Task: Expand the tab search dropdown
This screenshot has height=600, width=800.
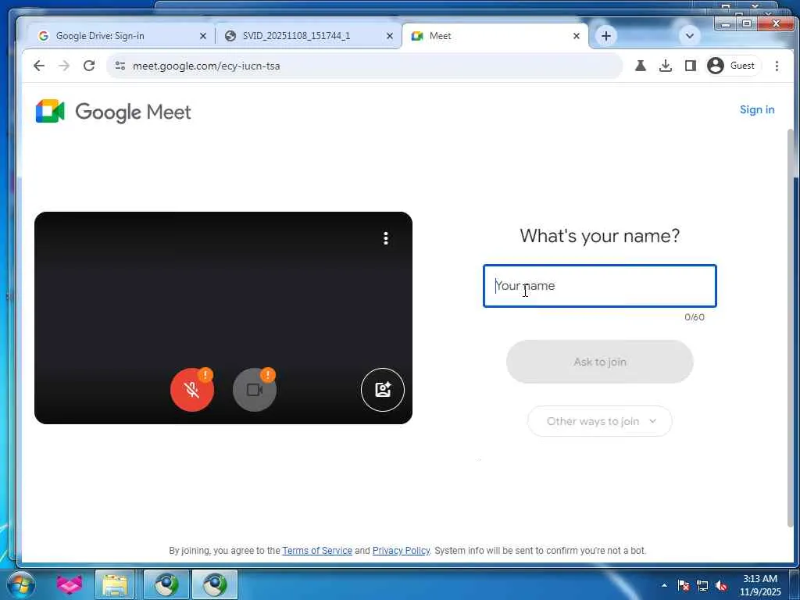Action: pyautogui.click(x=689, y=36)
